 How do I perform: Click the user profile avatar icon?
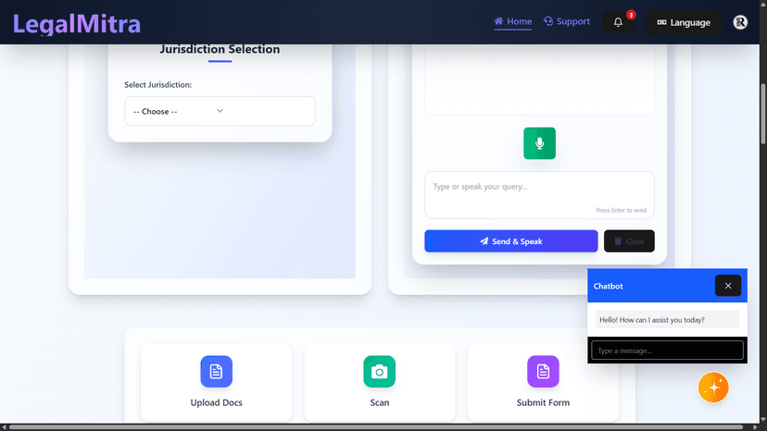point(740,22)
